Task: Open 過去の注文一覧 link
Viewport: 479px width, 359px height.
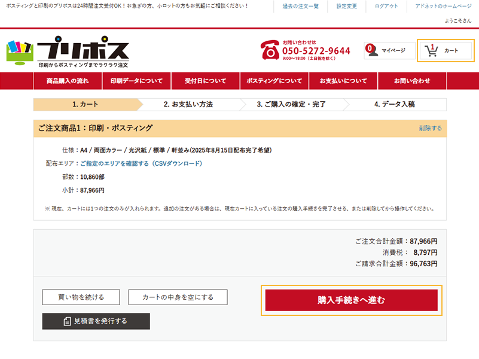Action: click(300, 6)
